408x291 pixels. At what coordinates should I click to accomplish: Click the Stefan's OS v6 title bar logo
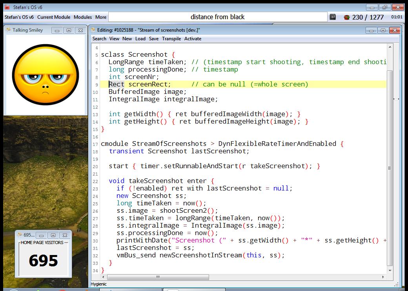[7, 7]
